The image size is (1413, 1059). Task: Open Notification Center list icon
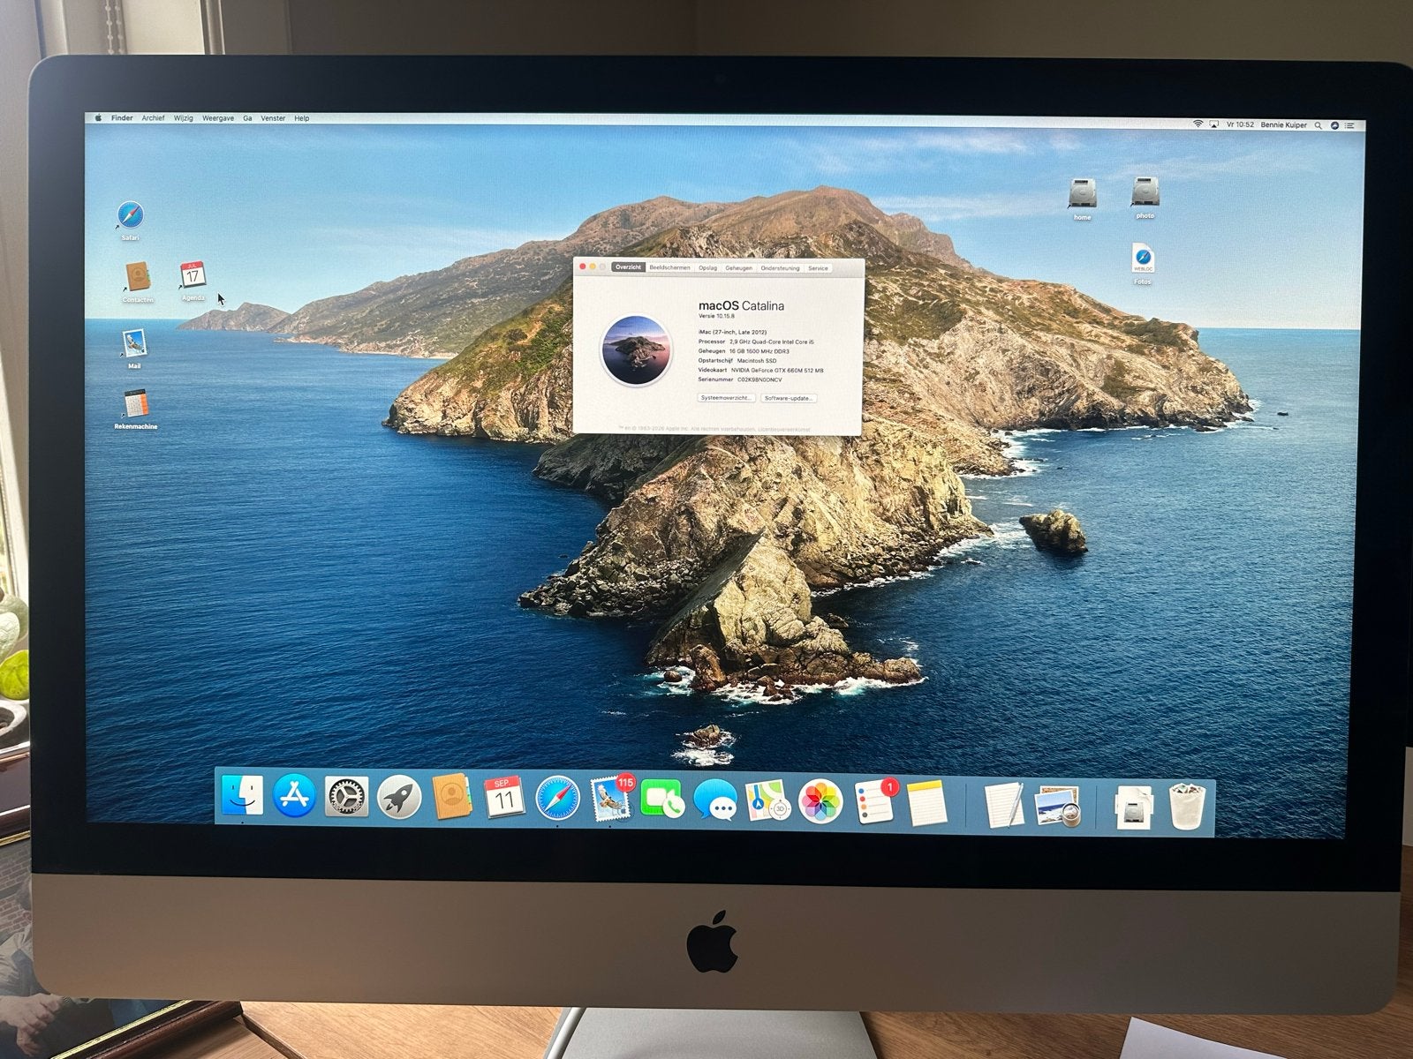(x=1350, y=126)
